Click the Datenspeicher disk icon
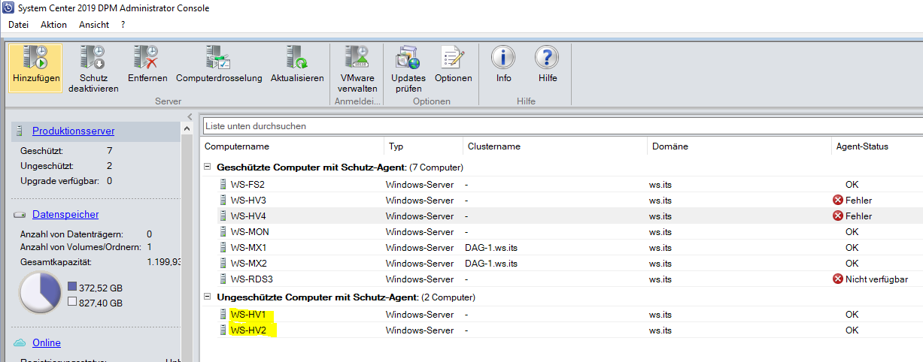 click(x=20, y=215)
